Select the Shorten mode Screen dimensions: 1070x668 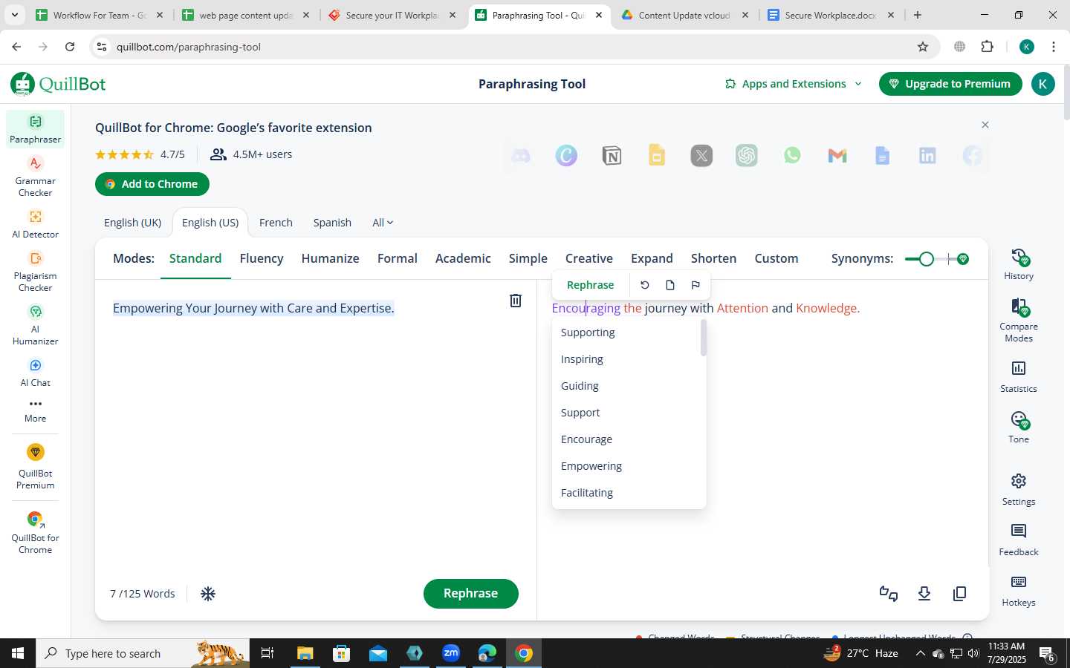click(x=713, y=258)
